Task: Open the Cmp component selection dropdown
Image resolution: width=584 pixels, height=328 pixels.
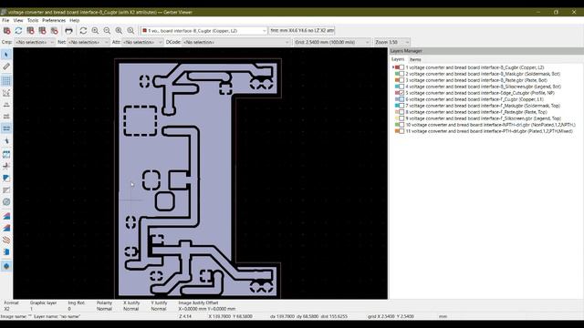Action: [35, 42]
